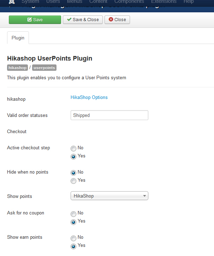Select Yes for Active checkout step

click(73, 157)
